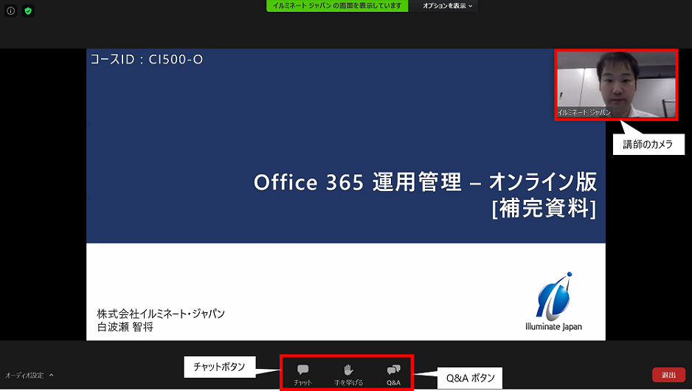Viewport: 692px width, 391px height.
Task: Open the meeting information icon
Action: (10, 11)
